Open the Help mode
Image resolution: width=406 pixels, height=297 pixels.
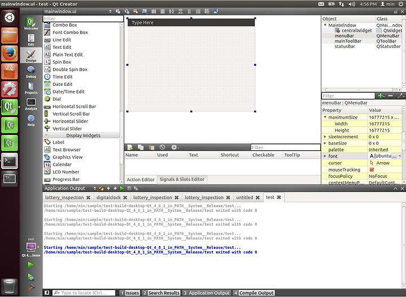[x=31, y=120]
